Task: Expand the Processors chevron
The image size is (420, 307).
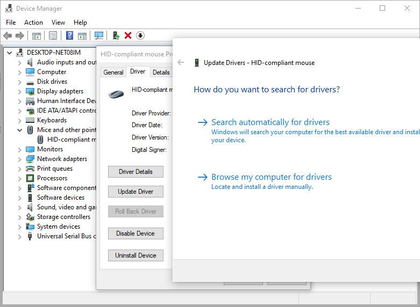Action: tap(19, 178)
